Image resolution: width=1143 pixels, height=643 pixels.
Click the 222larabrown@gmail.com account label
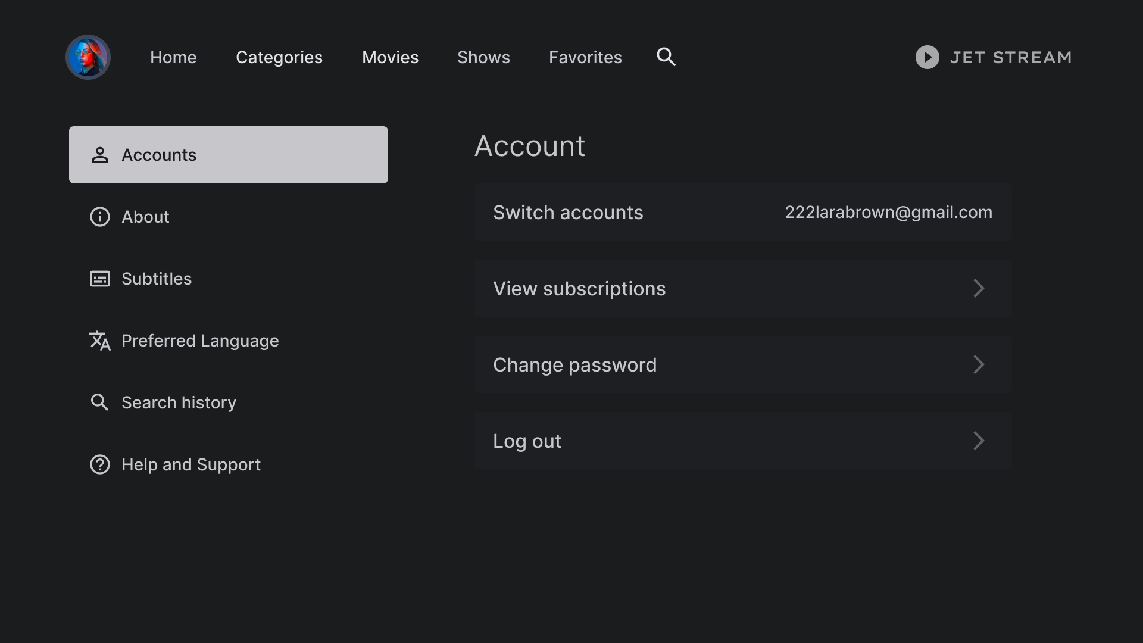pos(888,212)
